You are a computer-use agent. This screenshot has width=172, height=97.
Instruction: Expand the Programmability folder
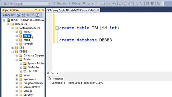click(17, 83)
